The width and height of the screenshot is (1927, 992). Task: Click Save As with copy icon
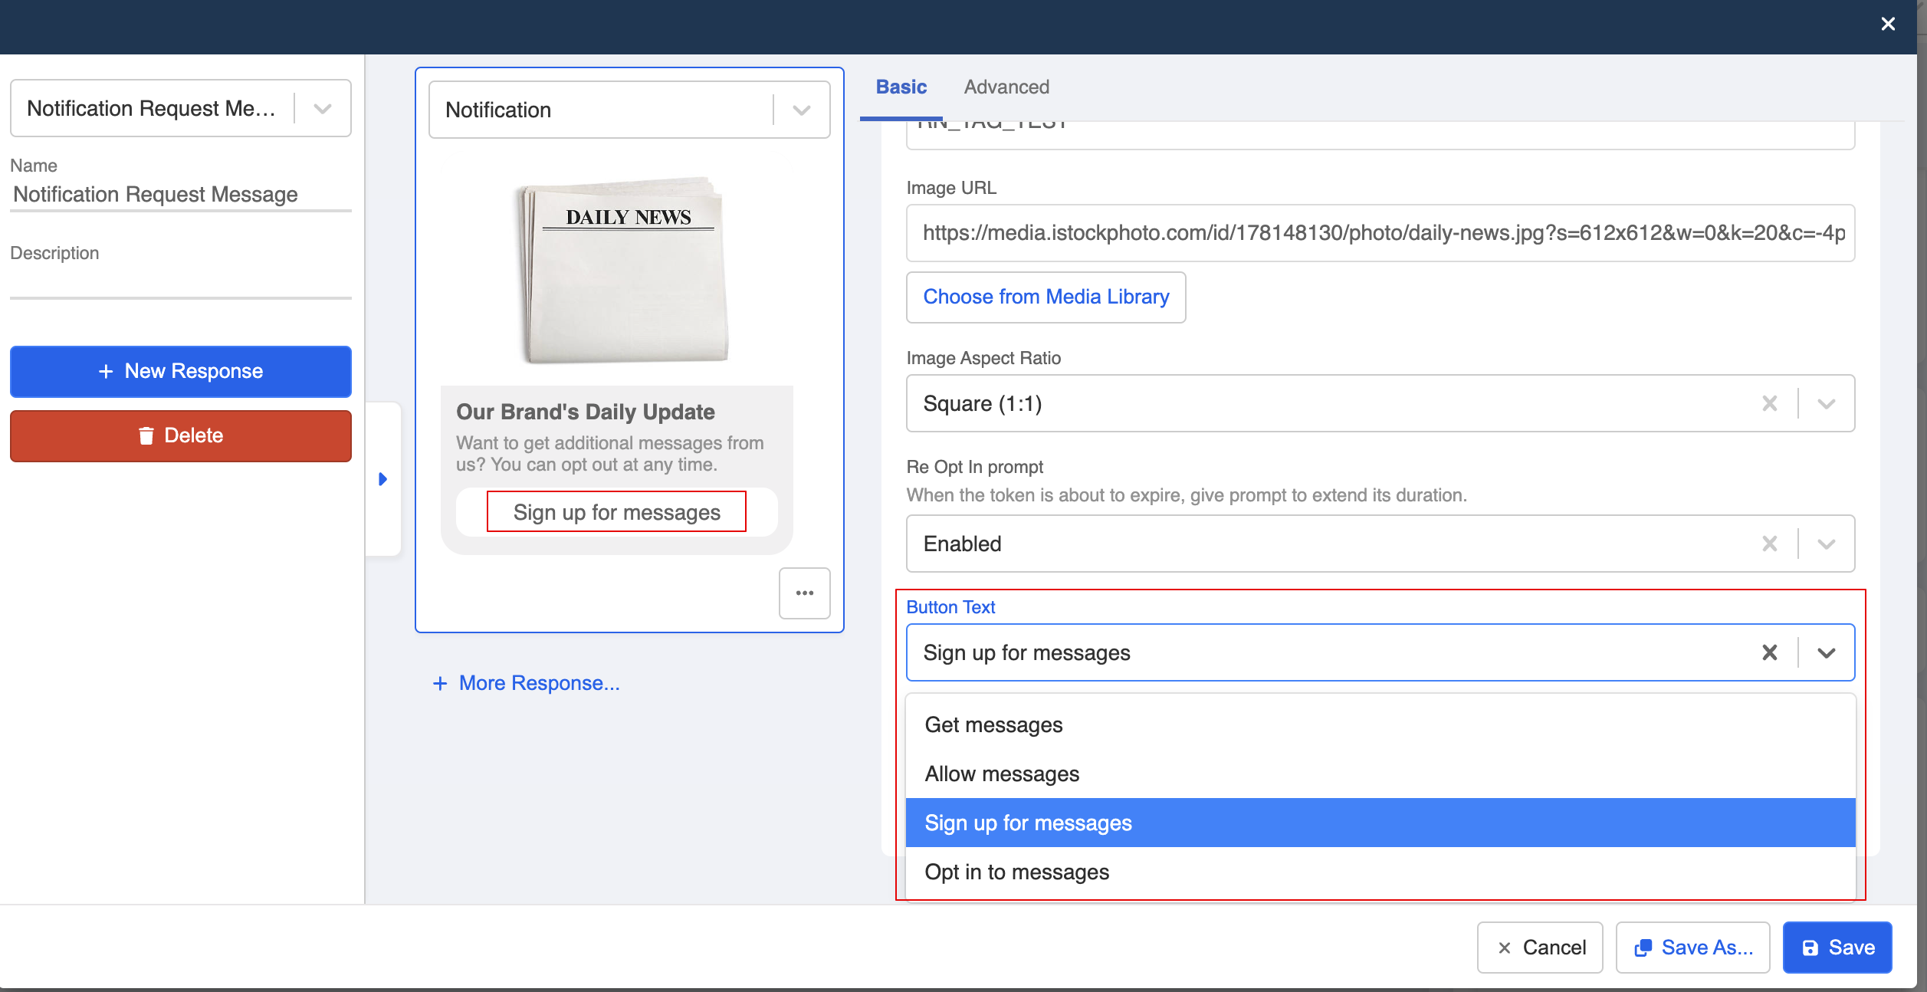(1692, 948)
